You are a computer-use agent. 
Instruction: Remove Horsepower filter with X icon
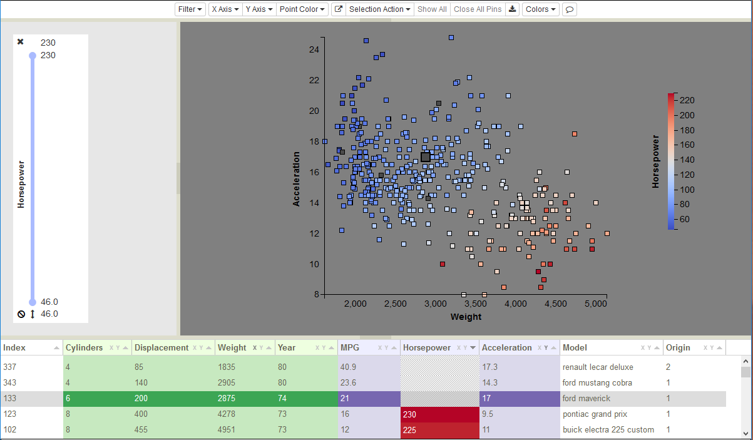tap(21, 42)
